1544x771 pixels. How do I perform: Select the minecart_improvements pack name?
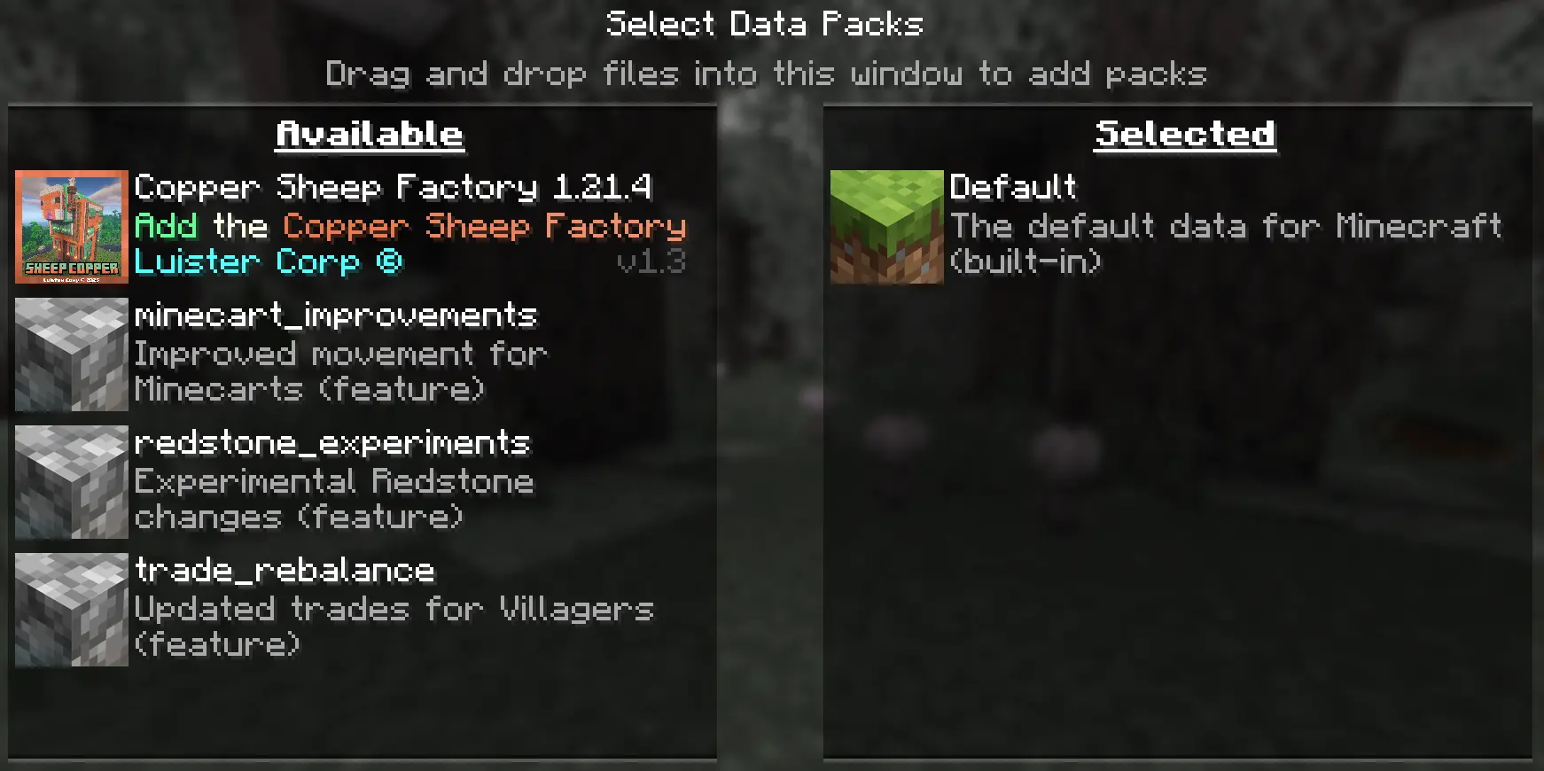[x=336, y=316]
